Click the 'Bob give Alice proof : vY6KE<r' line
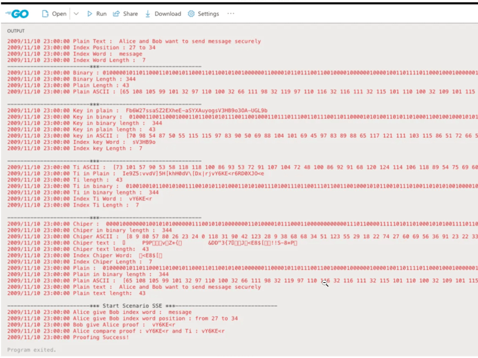This screenshot has height=358, width=478. pyautogui.click(x=91, y=325)
